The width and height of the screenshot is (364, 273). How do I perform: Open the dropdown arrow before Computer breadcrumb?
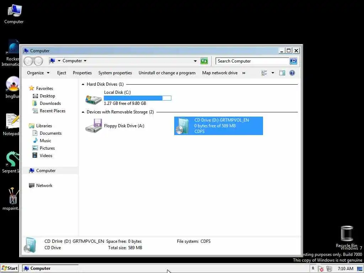coord(59,61)
